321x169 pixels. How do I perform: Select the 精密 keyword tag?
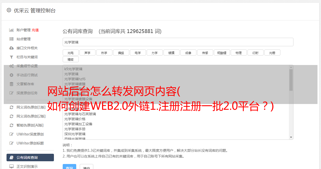point(71,59)
